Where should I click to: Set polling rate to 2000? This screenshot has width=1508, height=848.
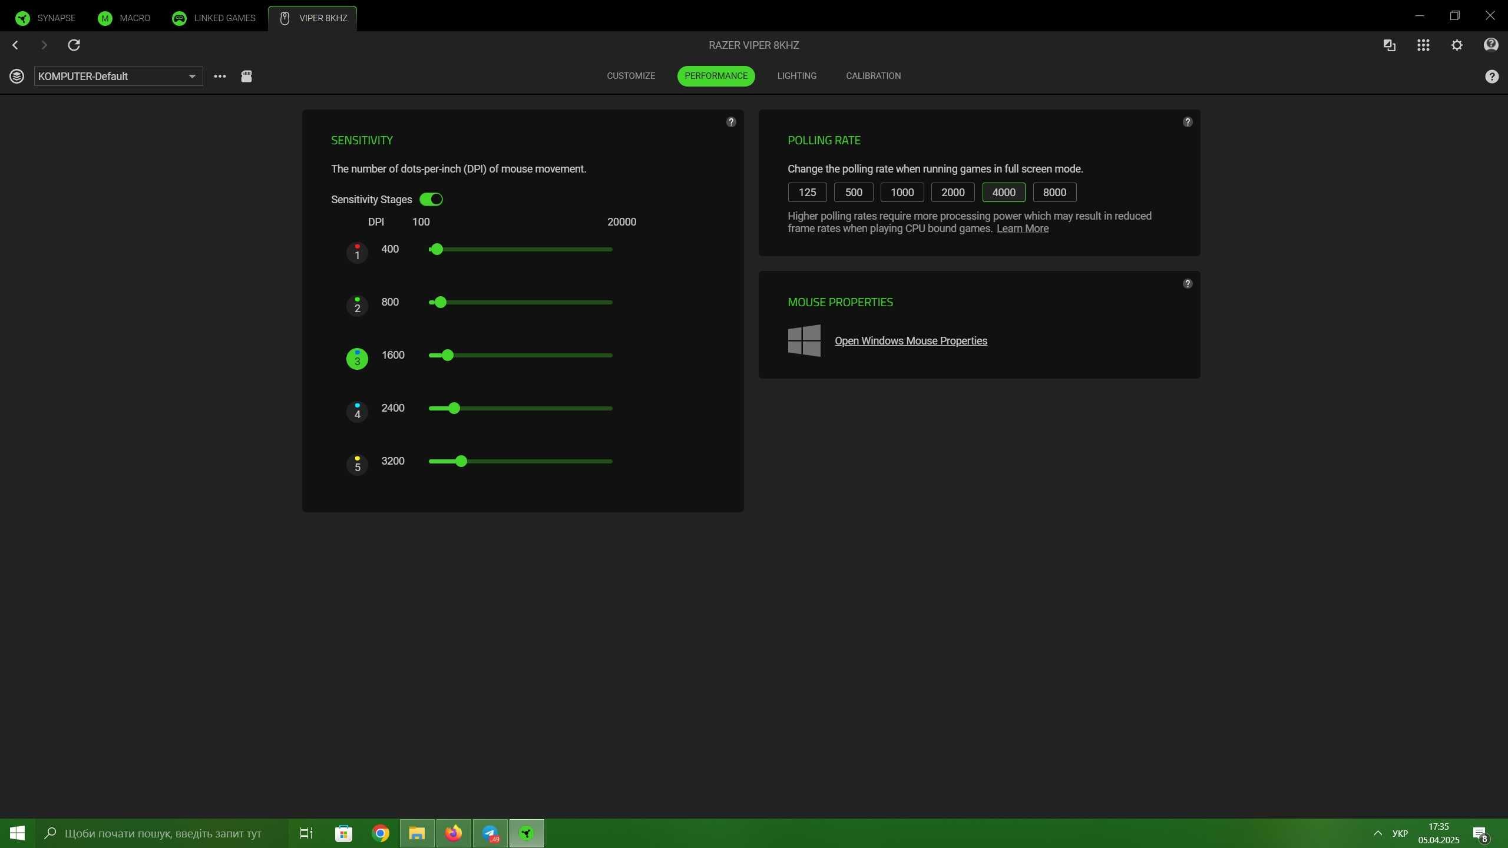(953, 193)
